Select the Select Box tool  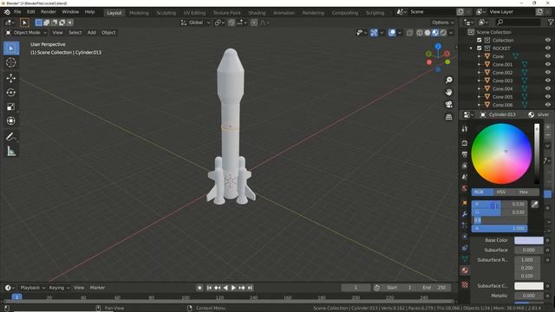11,49
